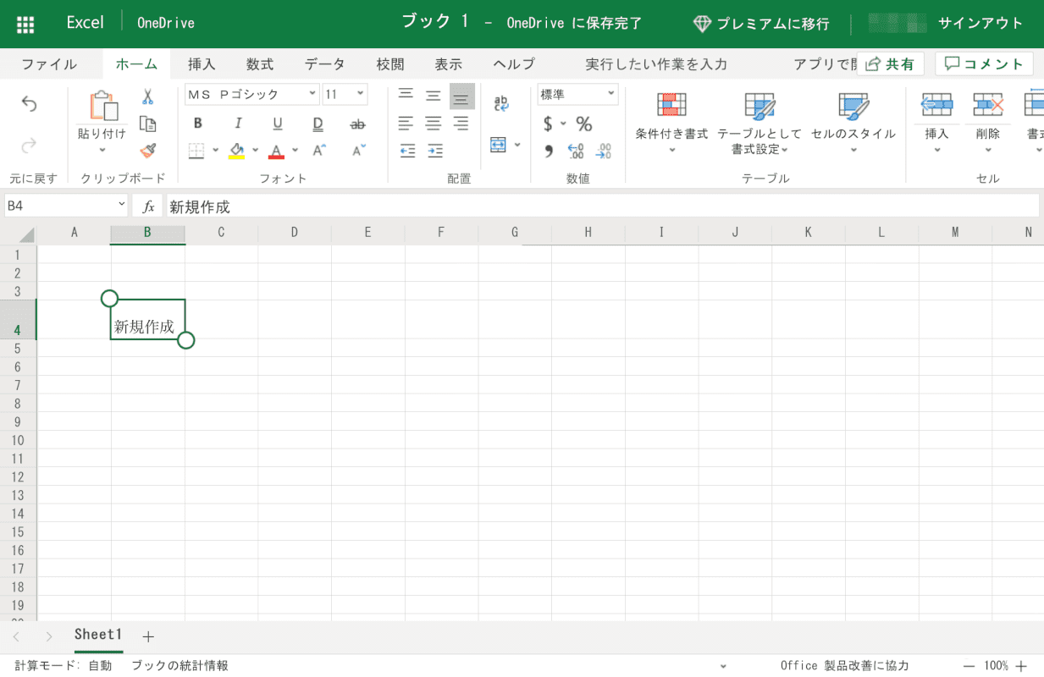1044x677 pixels.
Task: Switch to the 表示 tab
Action: click(x=449, y=64)
